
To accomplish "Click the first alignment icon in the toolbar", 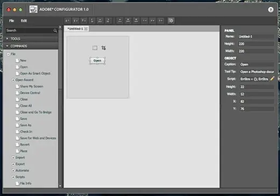I will pyautogui.click(x=67, y=20).
